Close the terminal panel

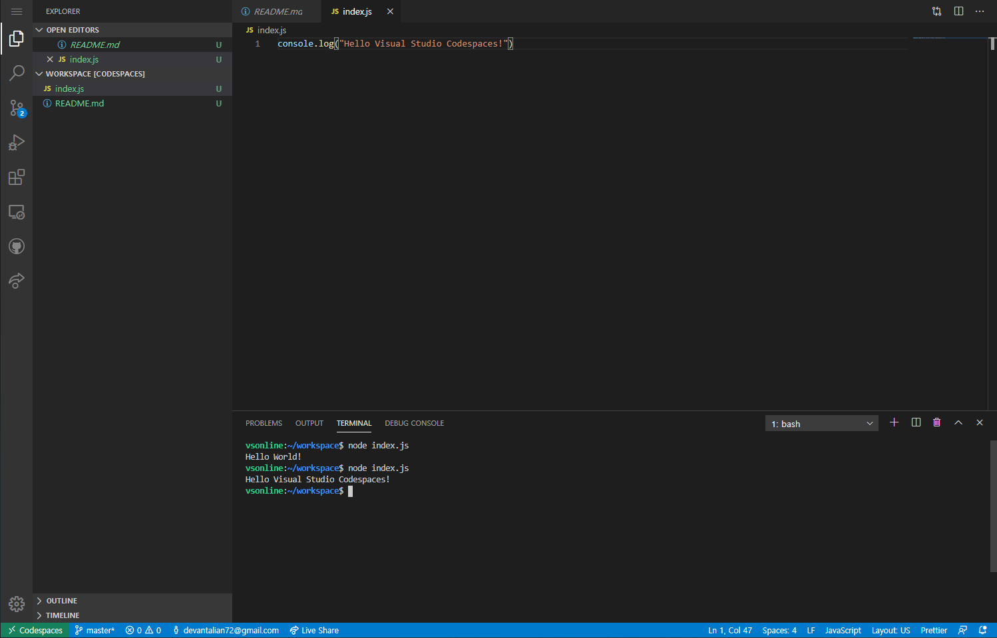(980, 422)
